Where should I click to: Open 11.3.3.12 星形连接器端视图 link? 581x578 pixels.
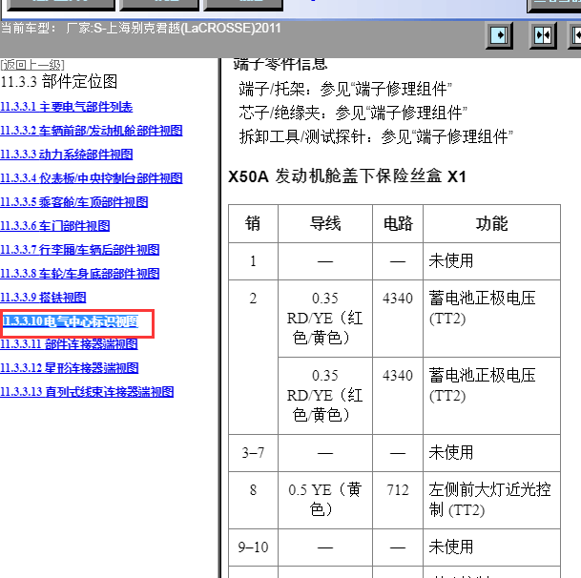[x=70, y=368]
